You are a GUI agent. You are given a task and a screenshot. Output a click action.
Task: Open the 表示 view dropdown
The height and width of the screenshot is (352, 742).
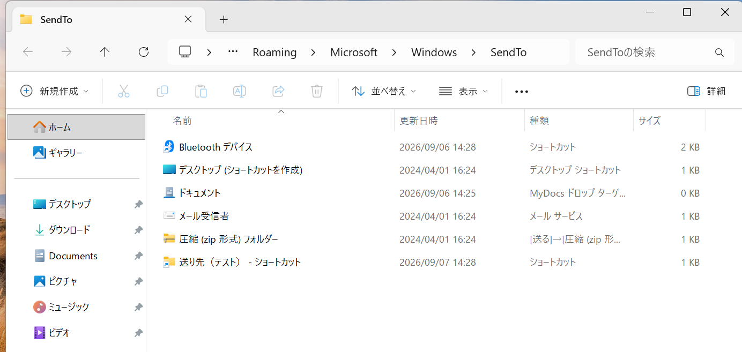click(x=463, y=91)
